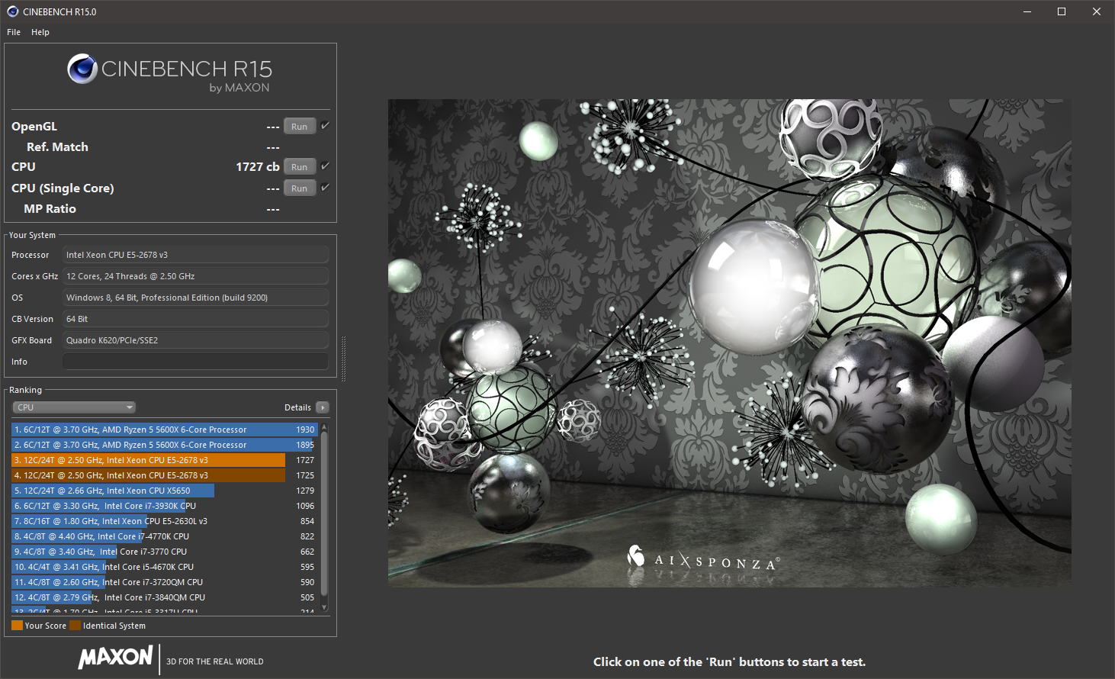Open the Help menu
Screen dimensions: 1115x679
point(40,32)
